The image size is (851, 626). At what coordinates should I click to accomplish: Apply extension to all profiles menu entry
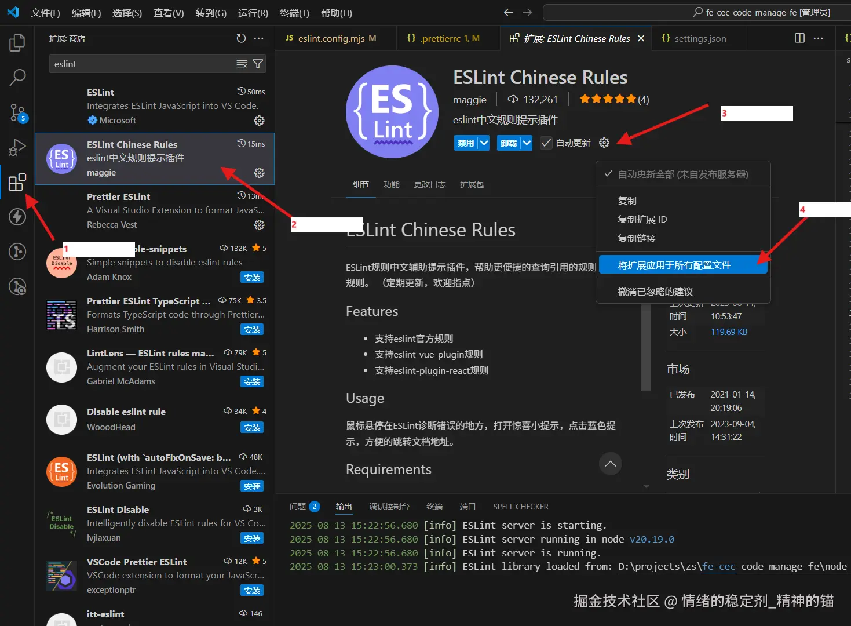(683, 265)
